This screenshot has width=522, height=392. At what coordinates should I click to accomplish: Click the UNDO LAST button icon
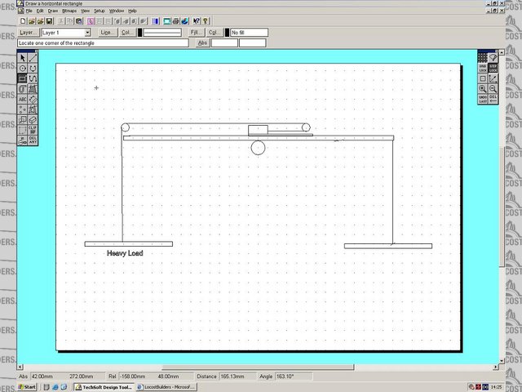point(483,99)
